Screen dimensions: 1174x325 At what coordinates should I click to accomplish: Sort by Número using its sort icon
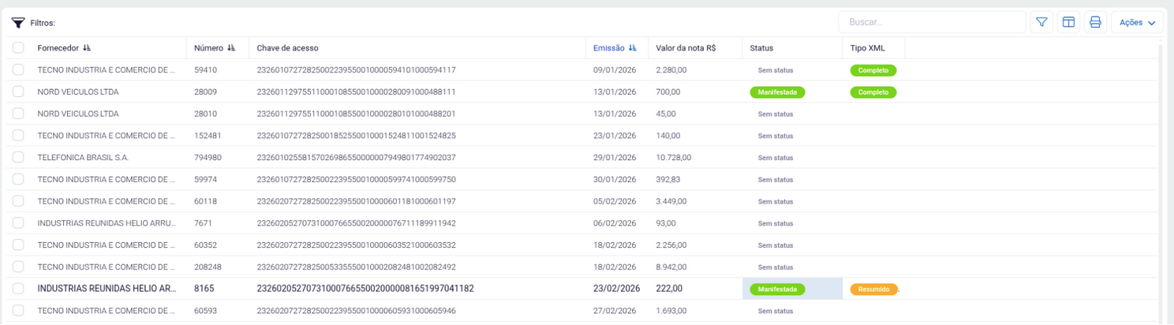coord(231,48)
